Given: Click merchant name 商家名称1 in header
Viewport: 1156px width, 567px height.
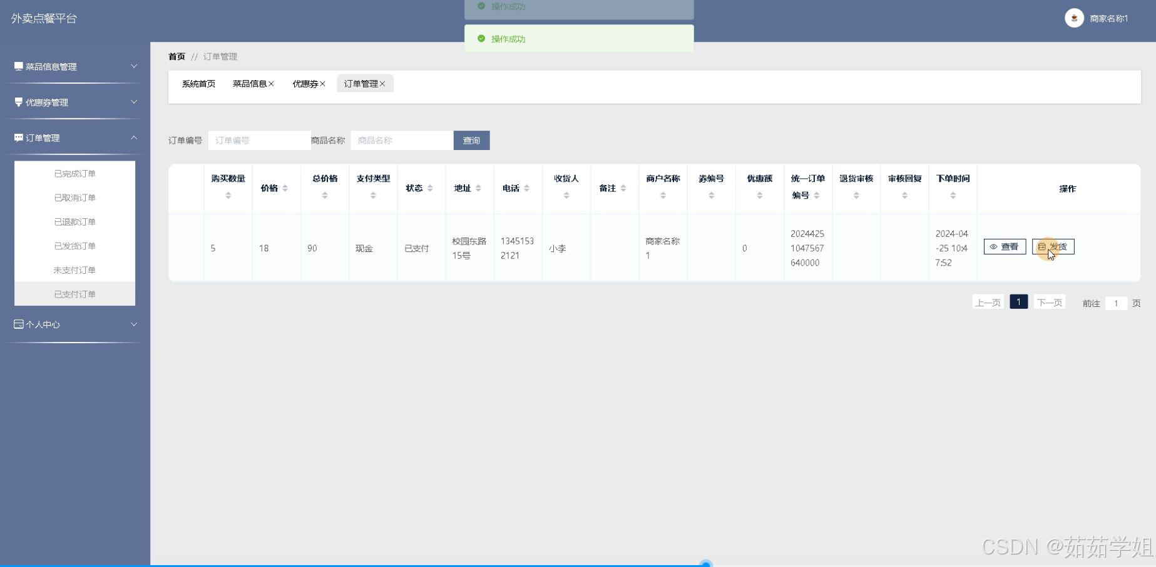Looking at the screenshot, I should [1108, 19].
